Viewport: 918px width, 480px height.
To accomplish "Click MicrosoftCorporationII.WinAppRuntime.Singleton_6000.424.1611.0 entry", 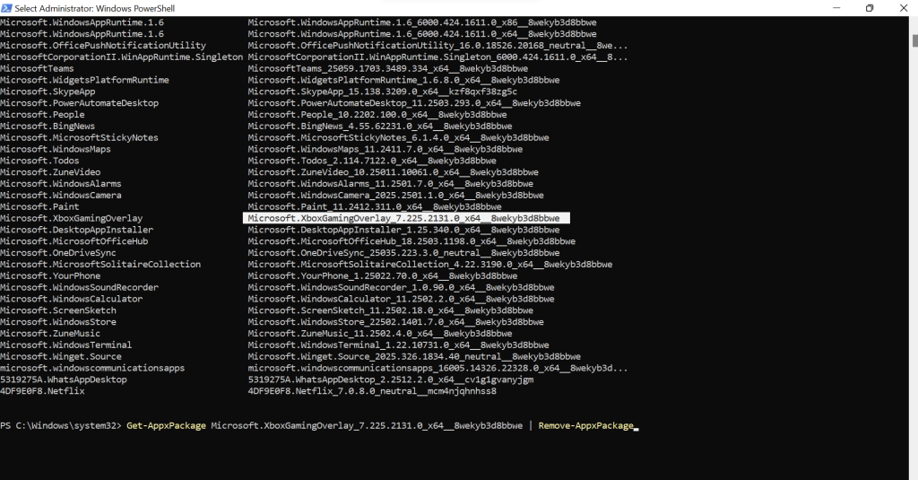I will 437,57.
